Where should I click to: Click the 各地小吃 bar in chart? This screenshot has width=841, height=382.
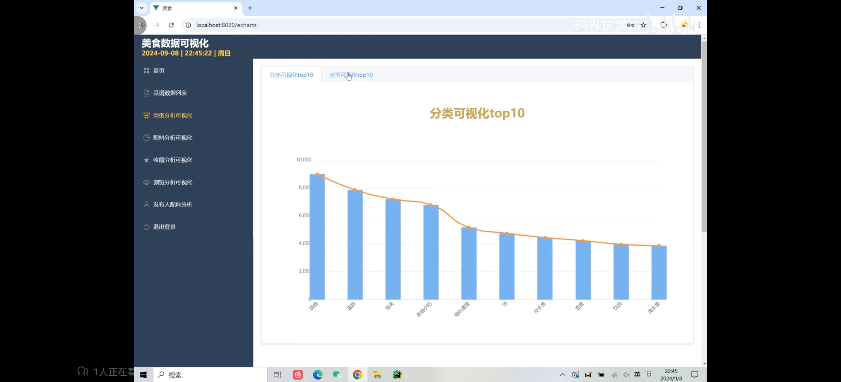pos(431,252)
